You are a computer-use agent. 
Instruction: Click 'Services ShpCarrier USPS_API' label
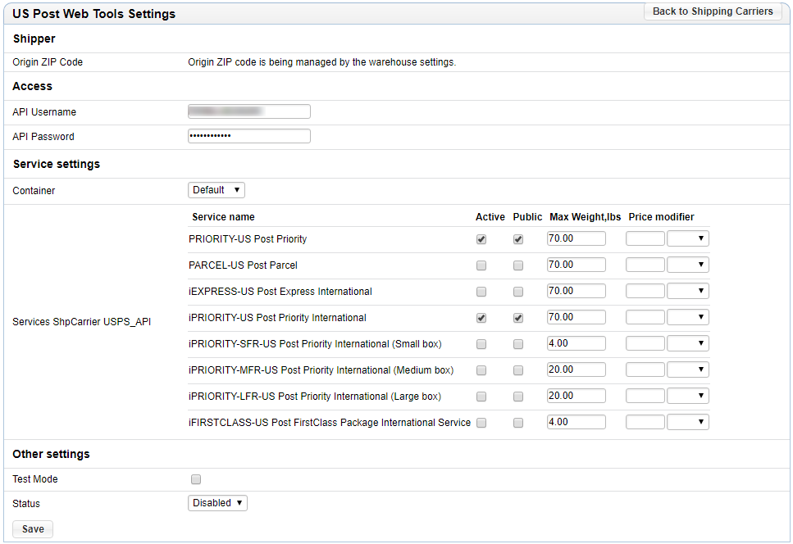pyautogui.click(x=81, y=322)
